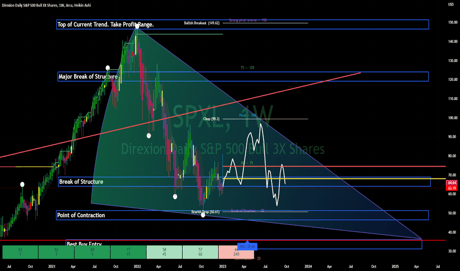This screenshot has width=460, height=271.
Task: Click the 'Chop (99.3)' annotation
Action: click(x=211, y=119)
